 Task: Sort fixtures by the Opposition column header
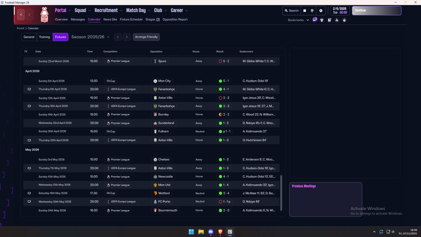156,52
